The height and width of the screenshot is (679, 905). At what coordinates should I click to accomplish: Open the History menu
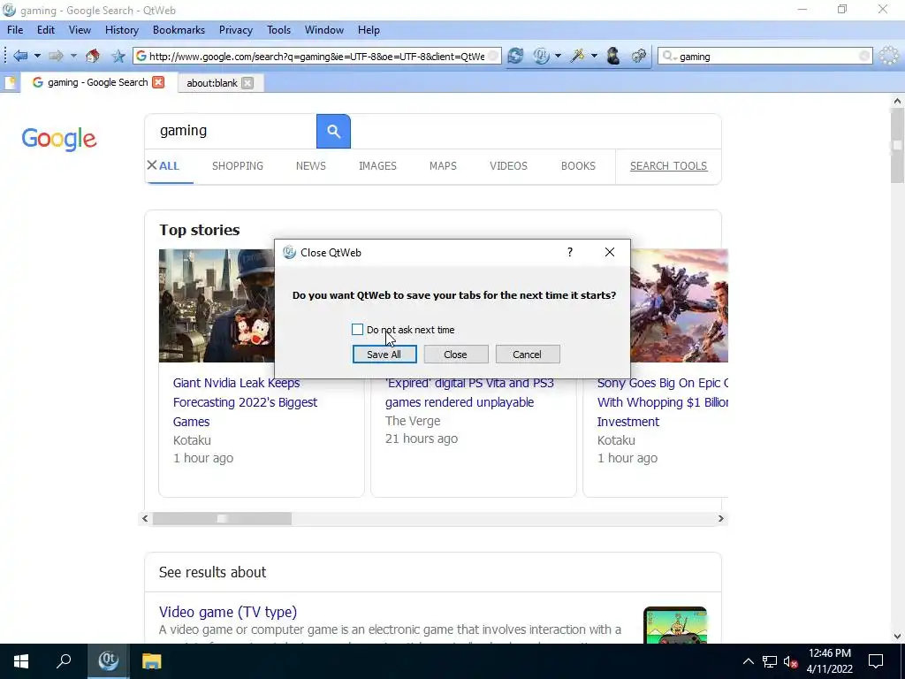[x=122, y=30]
